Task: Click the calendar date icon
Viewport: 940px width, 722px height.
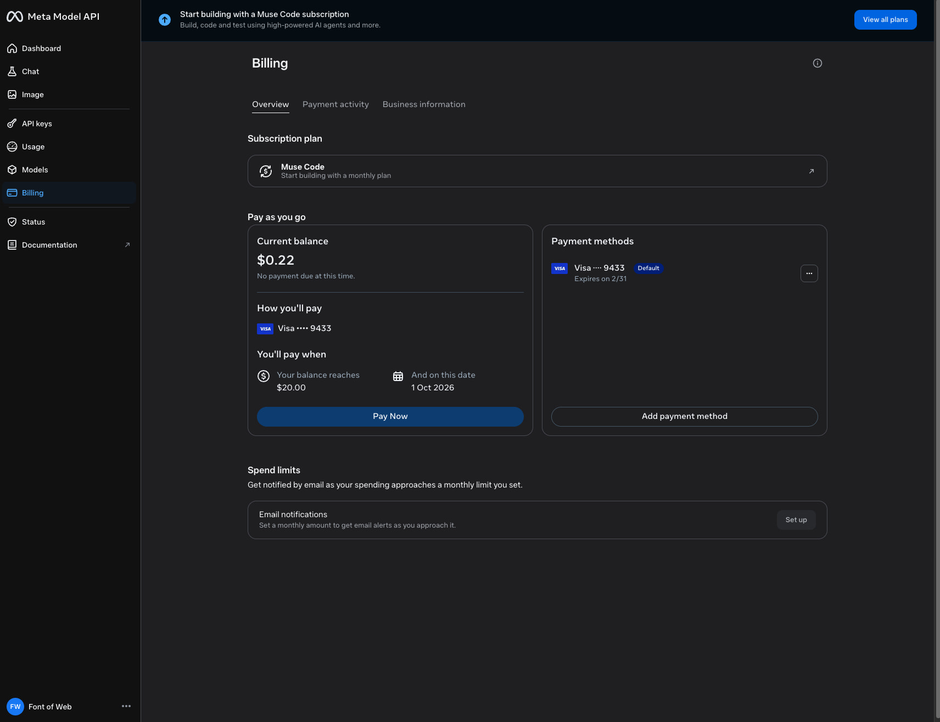Action: pos(398,376)
